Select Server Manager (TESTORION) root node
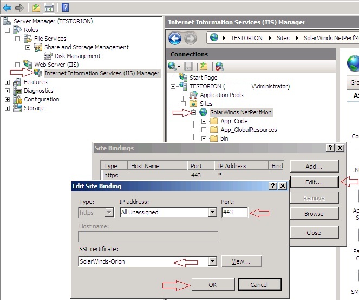This screenshot has width=359, height=300. (x=53, y=21)
